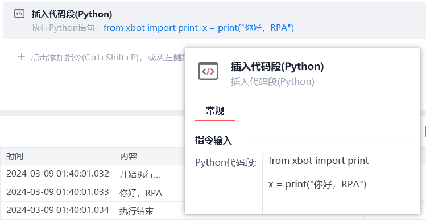Open the blue Python statement summary link
426x221 pixels.
[x=198, y=28]
